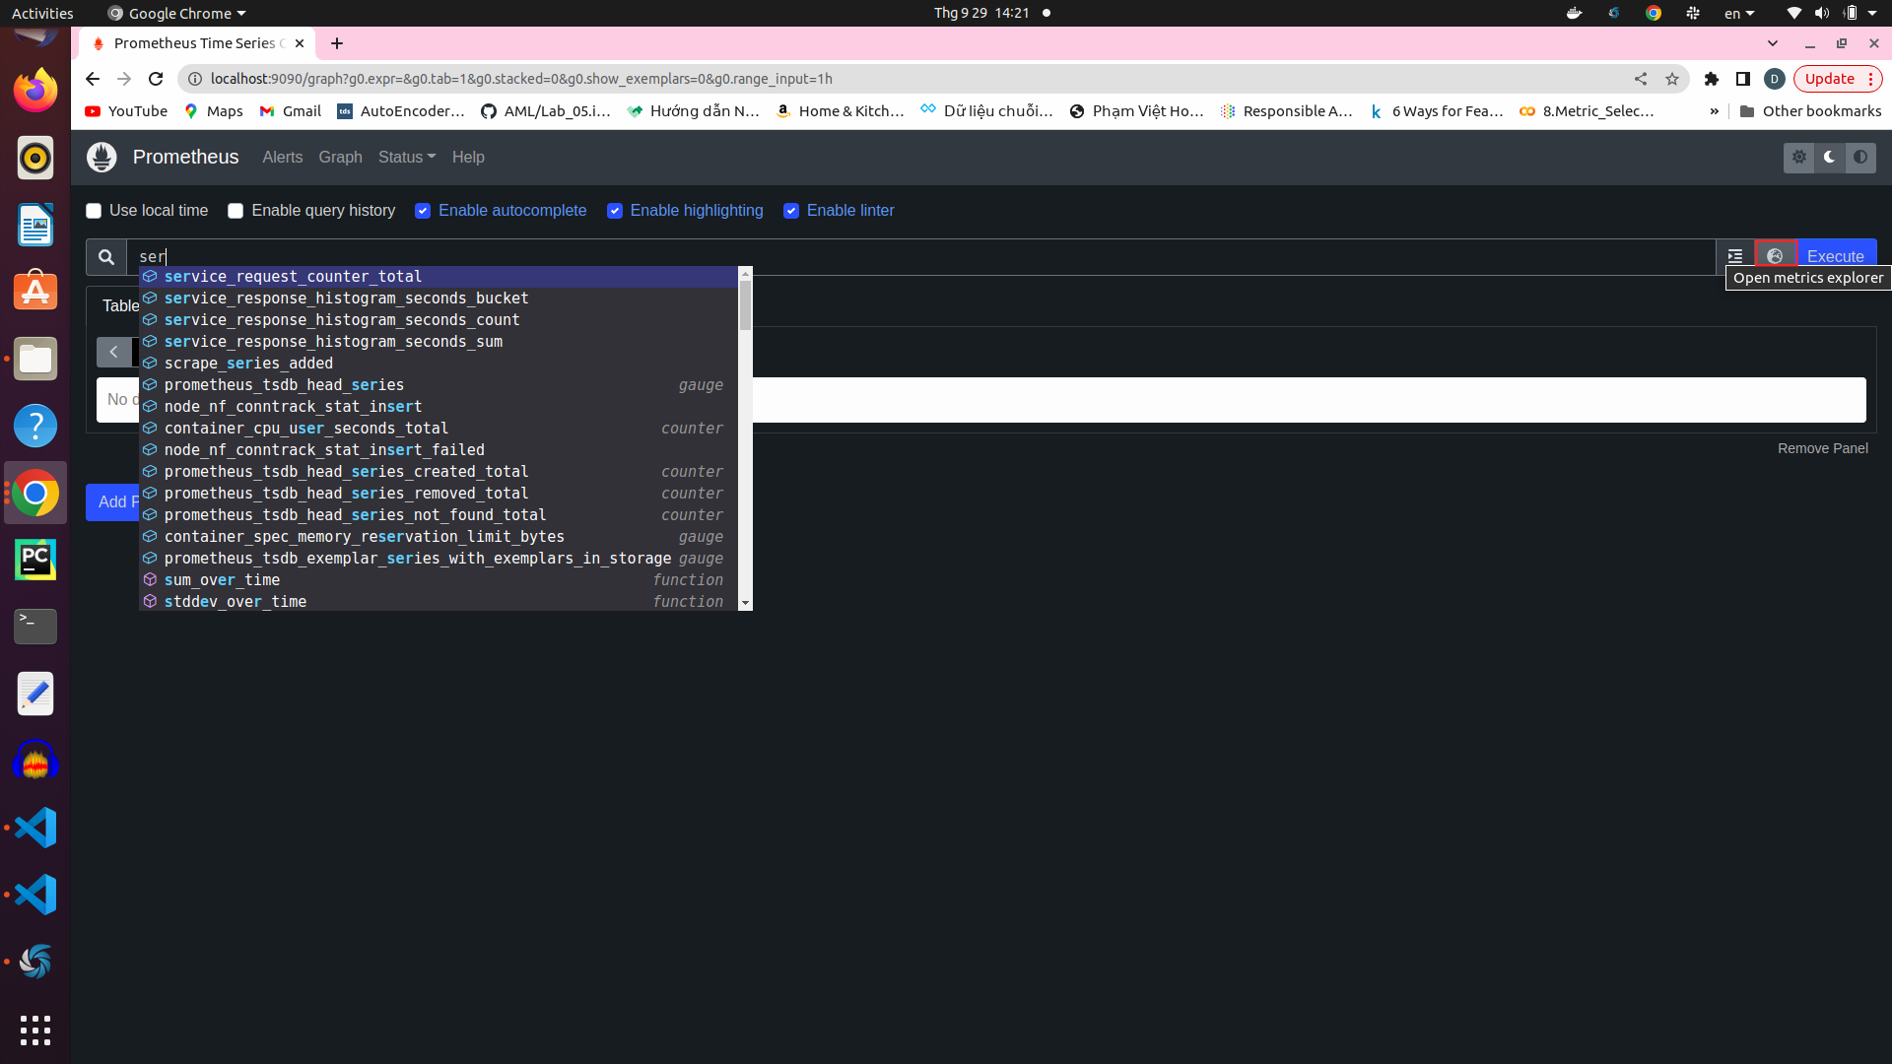Image resolution: width=1892 pixels, height=1064 pixels.
Task: Enable query history checkbox
Action: pyautogui.click(x=236, y=211)
